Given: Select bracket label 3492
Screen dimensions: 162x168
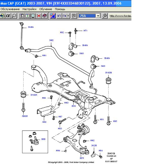Looking at the screenshot, I should [x=44, y=122].
